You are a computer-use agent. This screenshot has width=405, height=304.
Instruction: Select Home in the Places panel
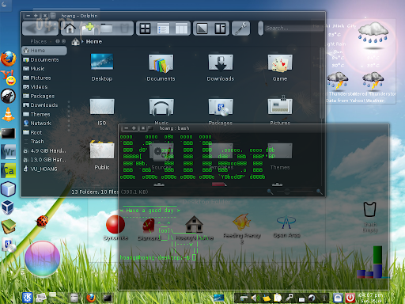[44, 51]
